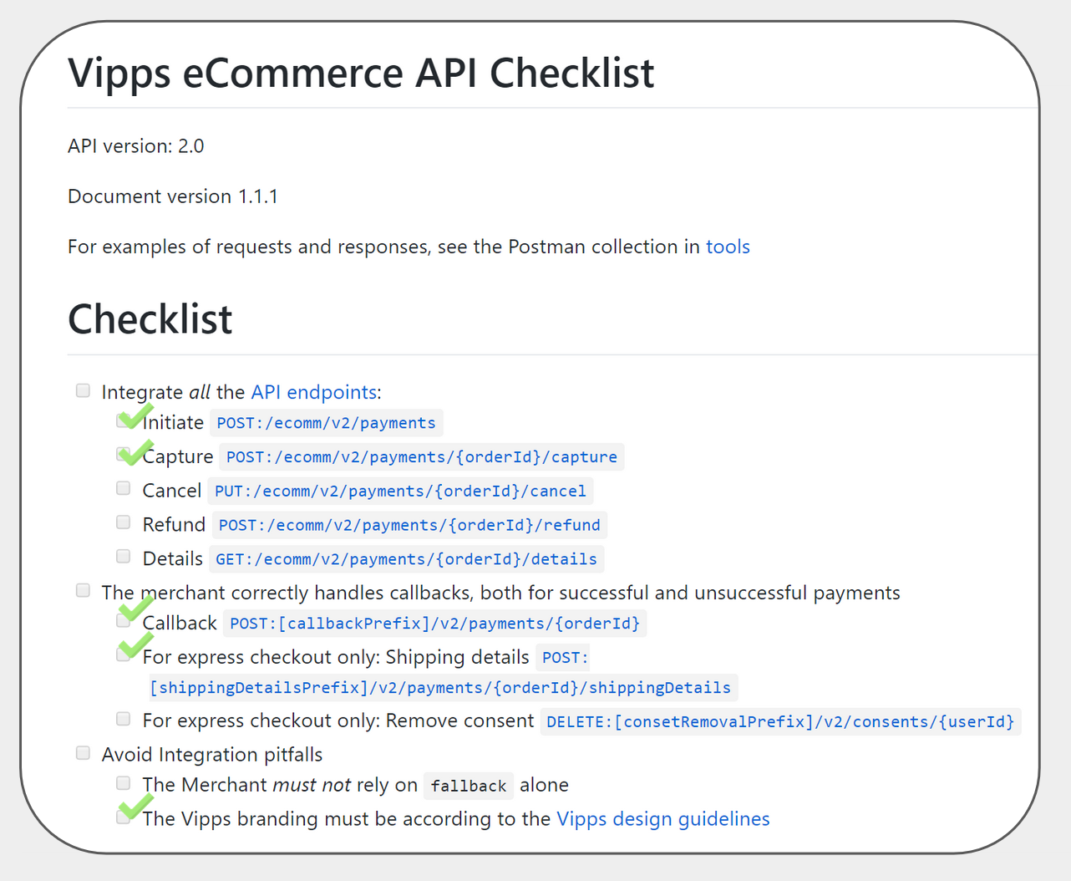
Task: Check 'Avoid Integration pitfalls' checkbox
Action: [x=83, y=753]
